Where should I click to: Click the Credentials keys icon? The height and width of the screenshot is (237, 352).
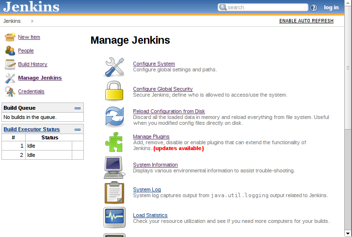(10, 91)
